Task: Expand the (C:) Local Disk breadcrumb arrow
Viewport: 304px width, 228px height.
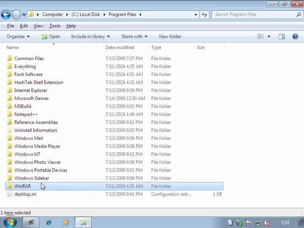Action: [104, 14]
